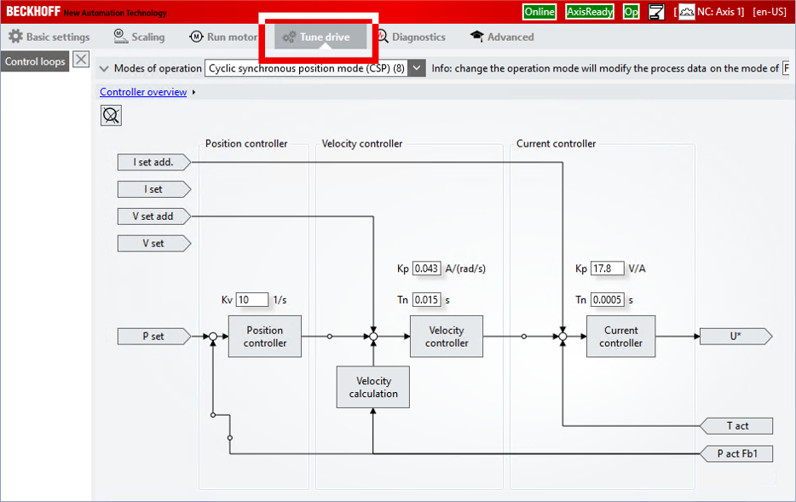Viewport: 796px width, 502px height.
Task: Click the position controller Kv input field
Action: 251,299
